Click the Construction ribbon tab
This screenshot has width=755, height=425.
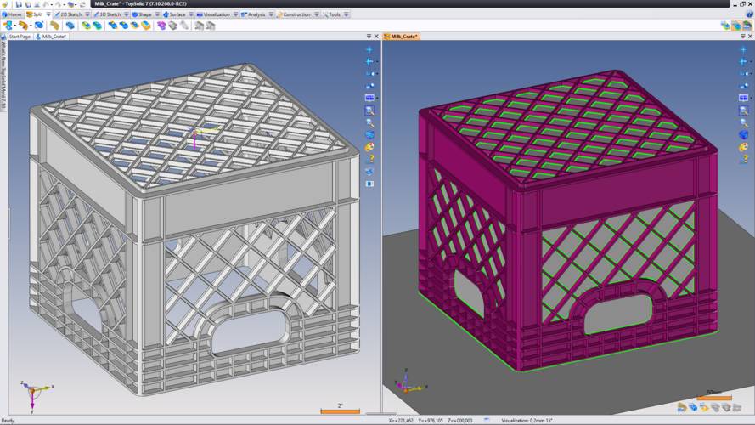click(296, 14)
